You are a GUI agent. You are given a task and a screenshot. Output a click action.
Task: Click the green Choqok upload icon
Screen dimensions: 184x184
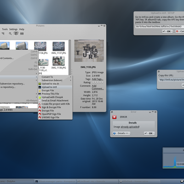[40, 97]
